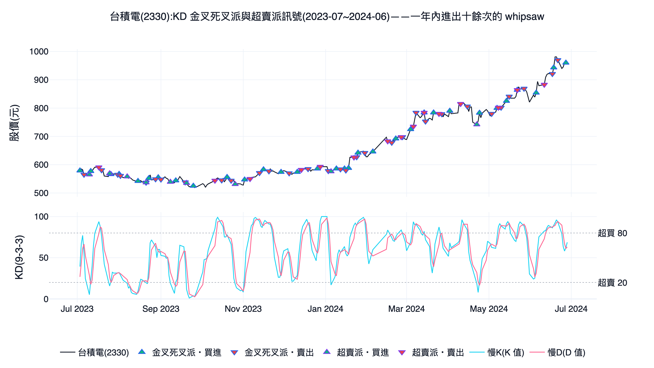The width and height of the screenshot is (654, 368).
Task: Hide the 金叉死叉派・買進 legend series
Action: pyautogui.click(x=180, y=352)
